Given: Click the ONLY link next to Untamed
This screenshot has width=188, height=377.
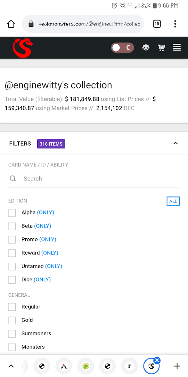Looking at the screenshot, I should 54,266.
